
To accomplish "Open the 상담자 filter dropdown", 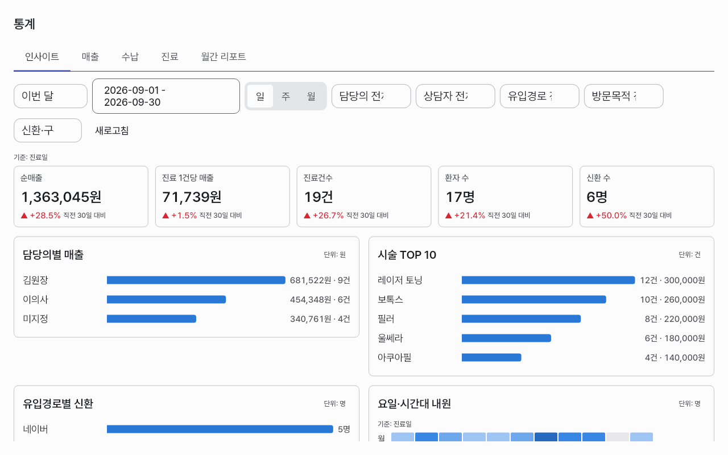I will point(456,96).
